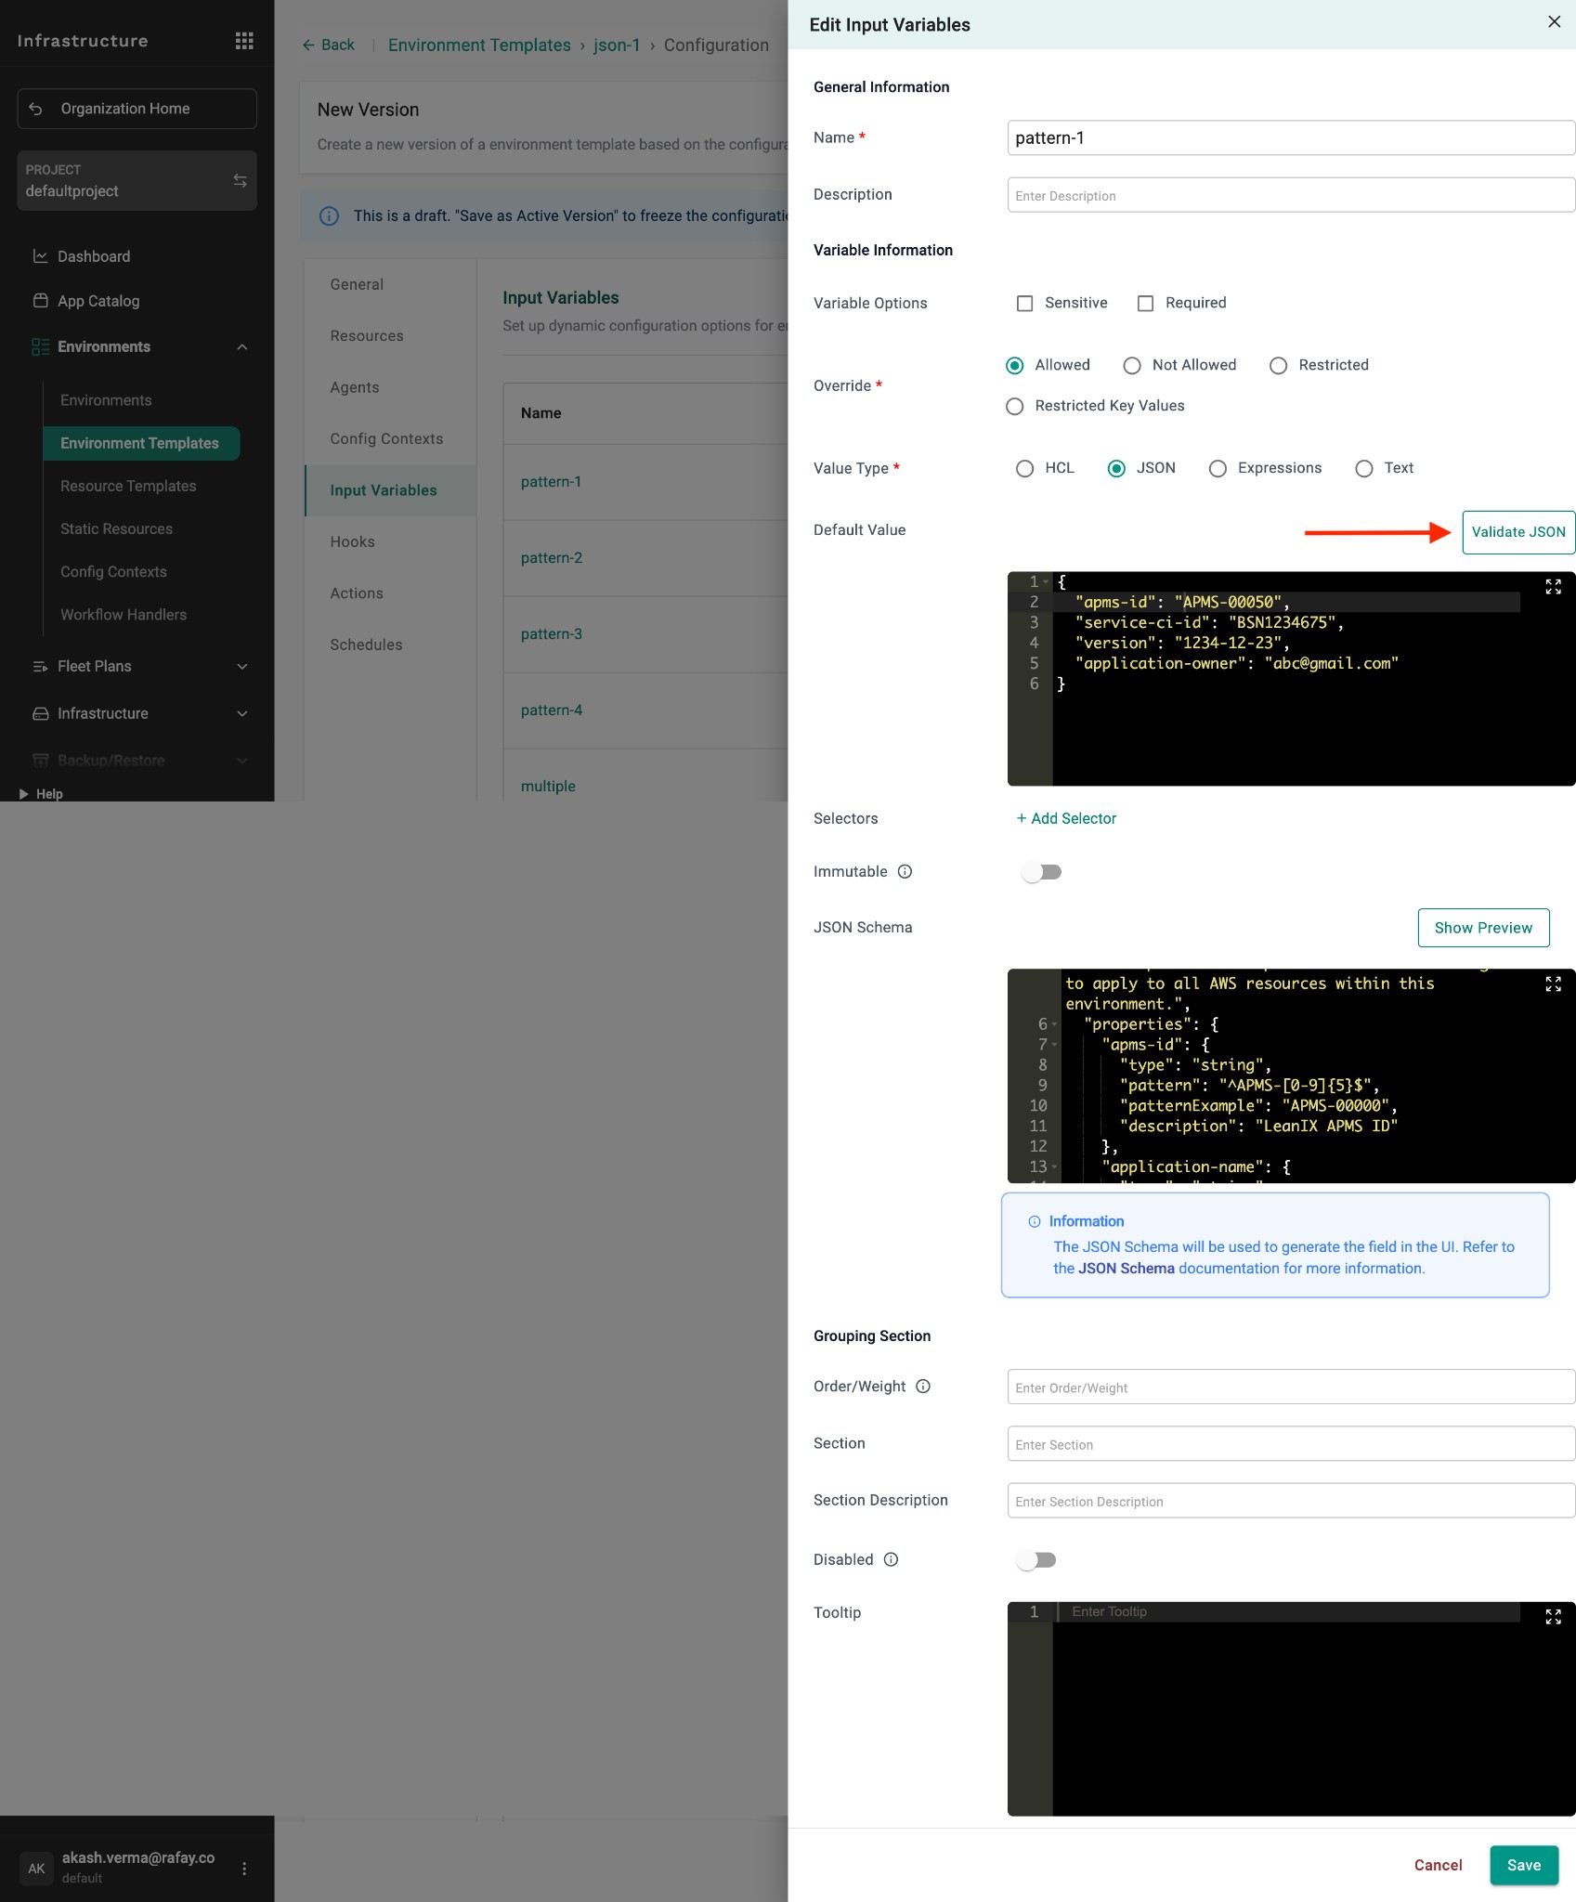The image size is (1576, 1902).
Task: Click the Description input field
Action: click(1290, 195)
